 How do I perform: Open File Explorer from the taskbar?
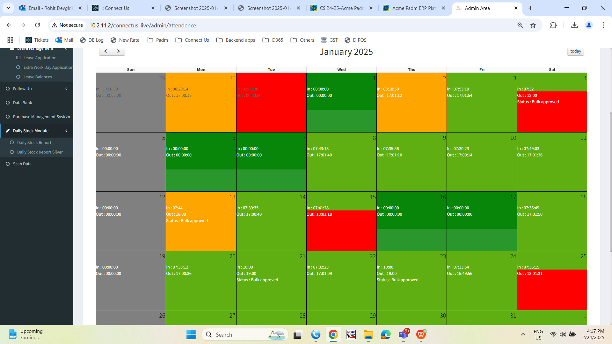coord(368,334)
